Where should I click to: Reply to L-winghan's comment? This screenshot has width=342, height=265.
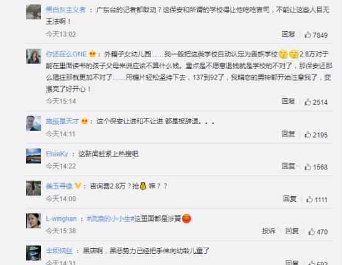tap(292, 231)
